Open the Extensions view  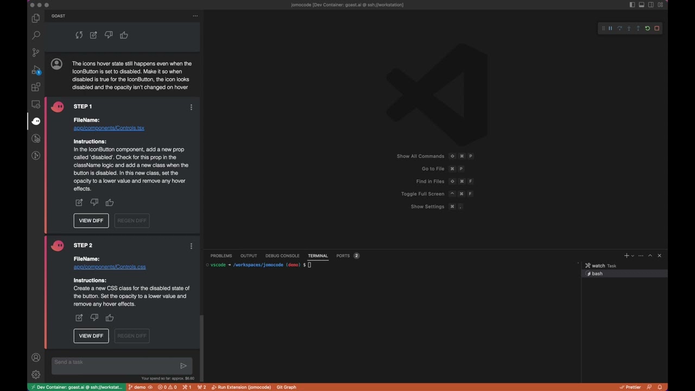[x=36, y=87]
